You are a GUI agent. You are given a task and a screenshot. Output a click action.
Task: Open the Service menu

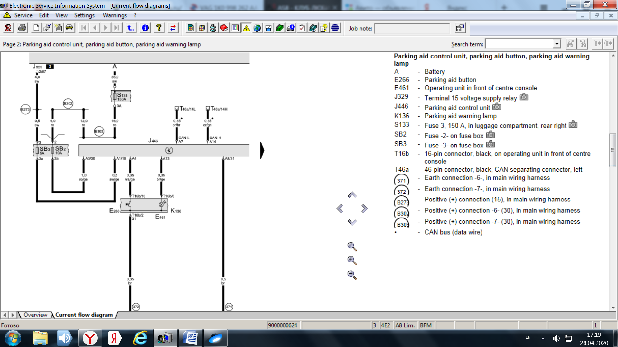point(23,15)
